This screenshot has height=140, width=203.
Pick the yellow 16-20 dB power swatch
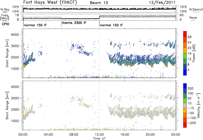click(185, 51)
